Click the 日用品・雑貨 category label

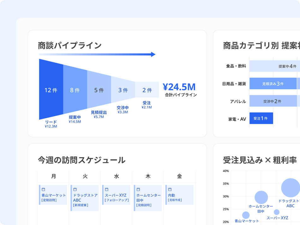tap(234, 84)
